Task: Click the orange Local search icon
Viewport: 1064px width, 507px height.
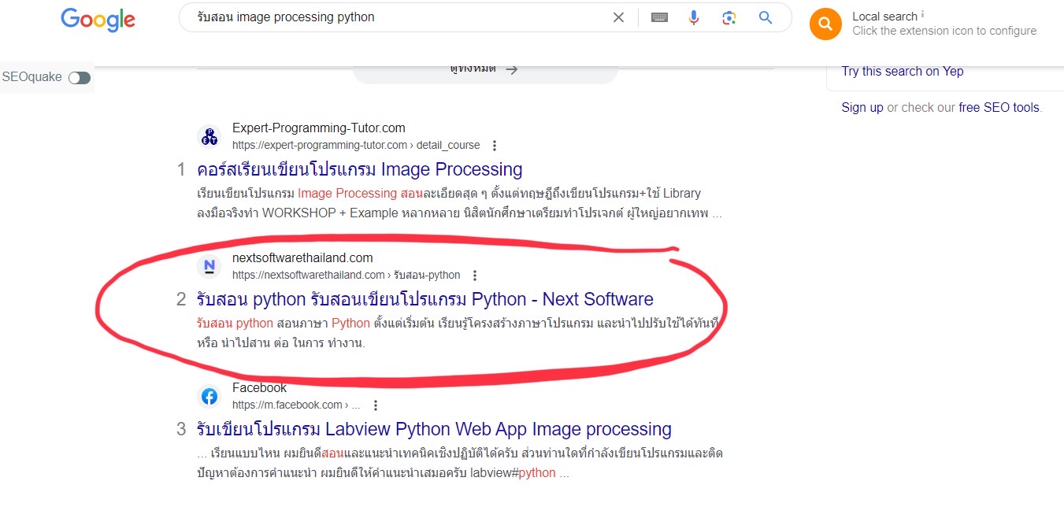Action: tap(825, 24)
